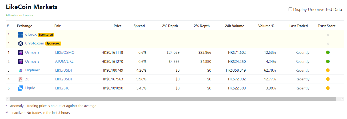Click the Sponsored badge next to eToroX
The image size is (347, 119).
pyautogui.click(x=46, y=35)
